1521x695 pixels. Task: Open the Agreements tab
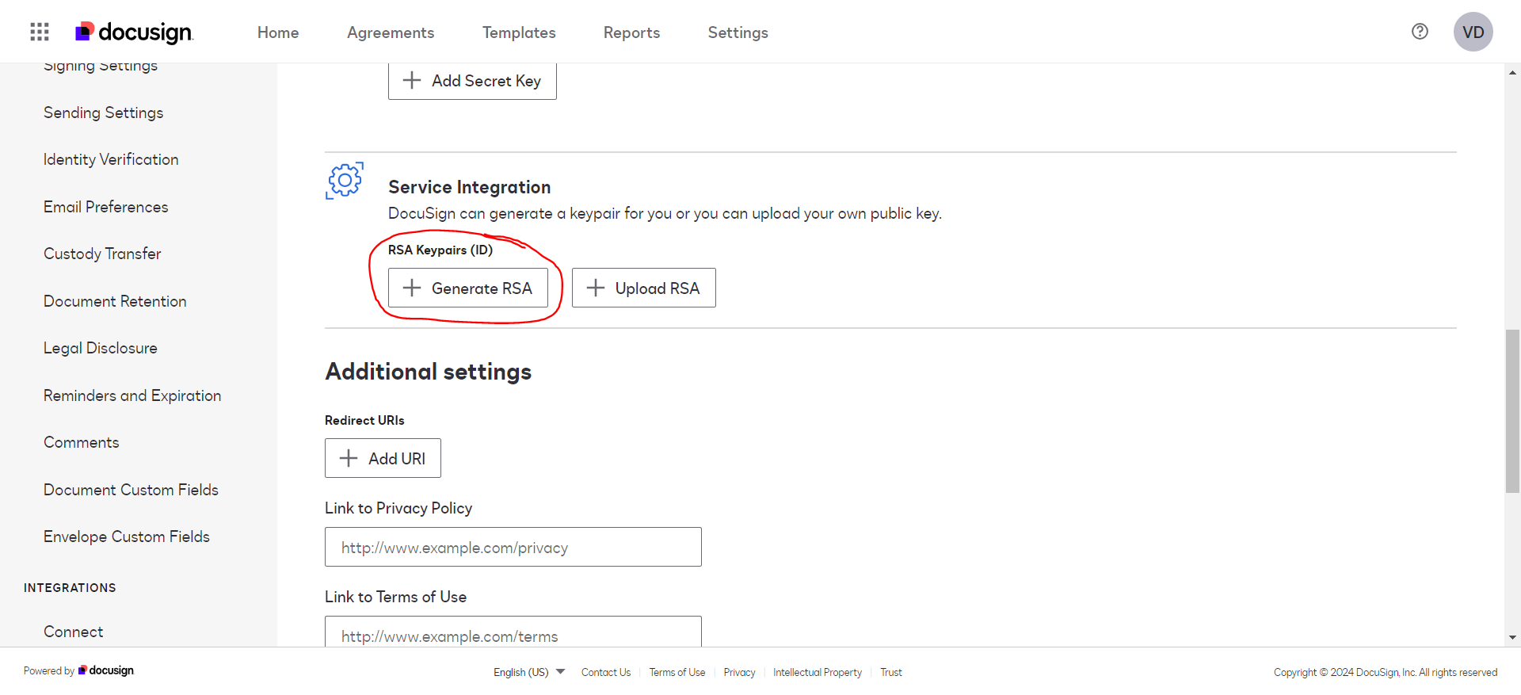(391, 32)
